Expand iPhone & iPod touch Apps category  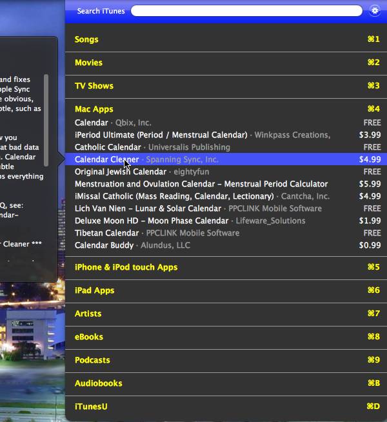click(x=226, y=267)
